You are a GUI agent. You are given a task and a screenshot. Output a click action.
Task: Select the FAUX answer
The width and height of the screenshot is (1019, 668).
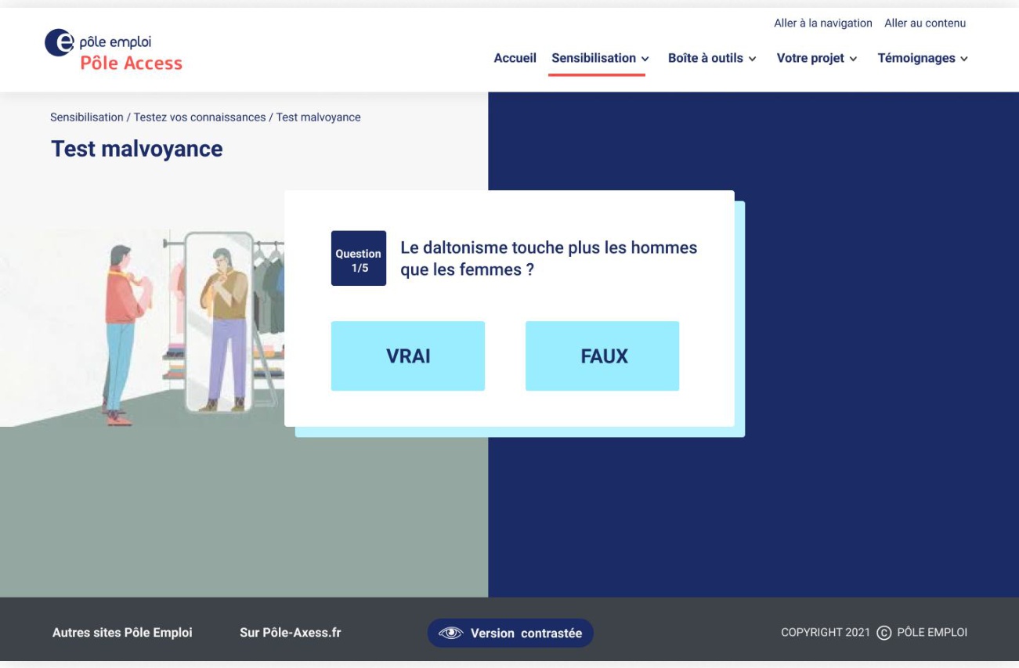click(602, 356)
